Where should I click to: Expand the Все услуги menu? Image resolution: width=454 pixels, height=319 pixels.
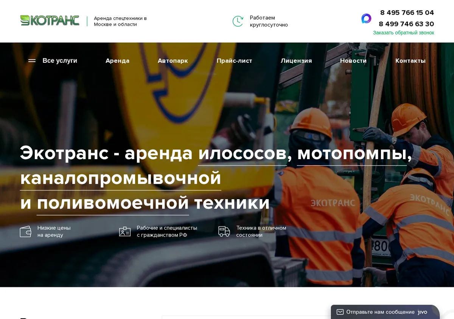pos(60,61)
